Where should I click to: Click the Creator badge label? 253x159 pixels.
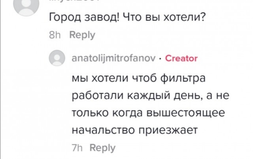(181, 59)
